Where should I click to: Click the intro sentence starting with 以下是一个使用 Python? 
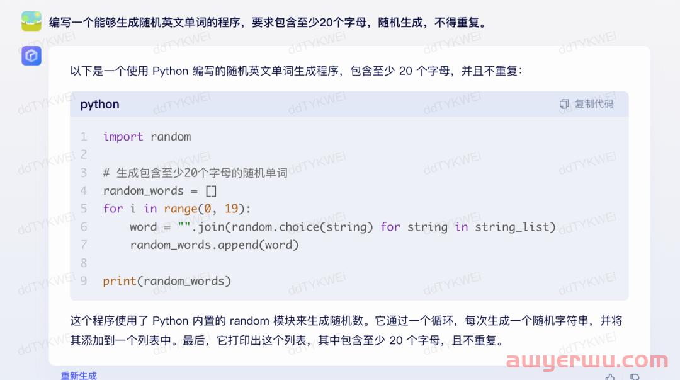[x=297, y=71]
